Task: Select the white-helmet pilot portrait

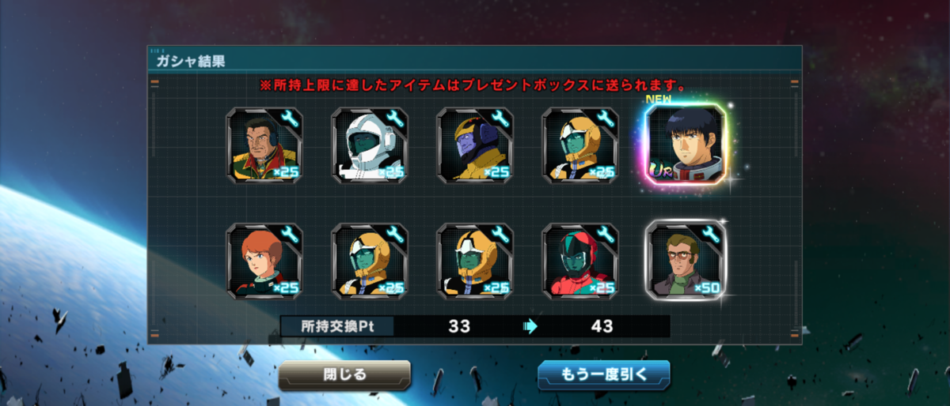Action: 370,145
